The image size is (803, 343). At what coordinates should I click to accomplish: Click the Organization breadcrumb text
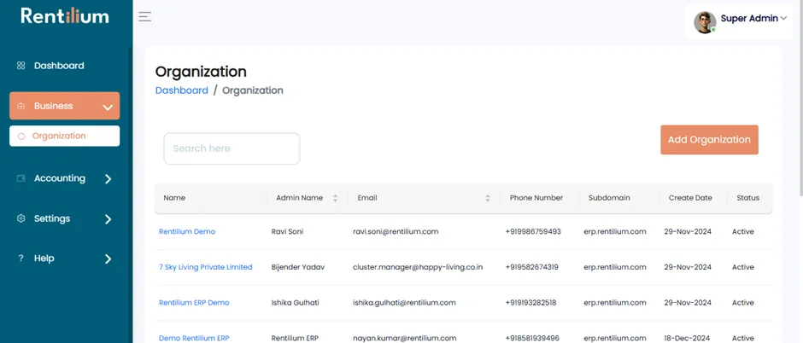tap(253, 90)
